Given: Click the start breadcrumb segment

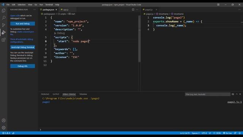Looking at the screenshot, I should pos(72,14).
